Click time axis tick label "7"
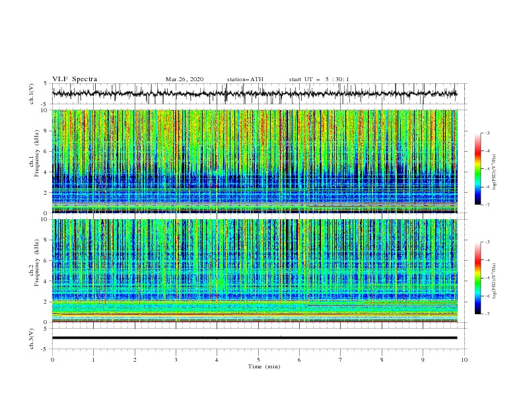The image size is (523, 404). [x=341, y=360]
